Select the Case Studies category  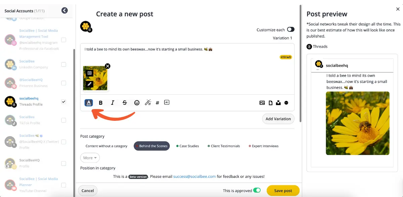click(x=189, y=146)
